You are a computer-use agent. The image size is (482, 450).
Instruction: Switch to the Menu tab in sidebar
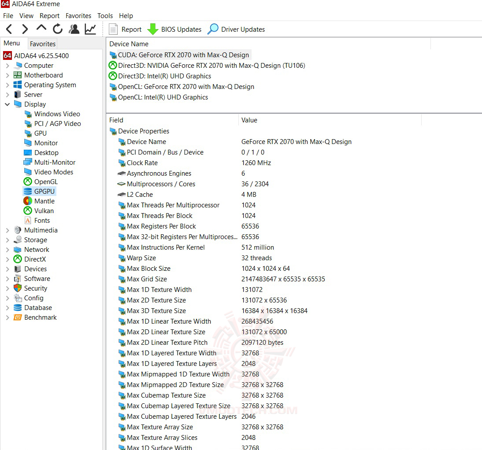click(x=12, y=43)
